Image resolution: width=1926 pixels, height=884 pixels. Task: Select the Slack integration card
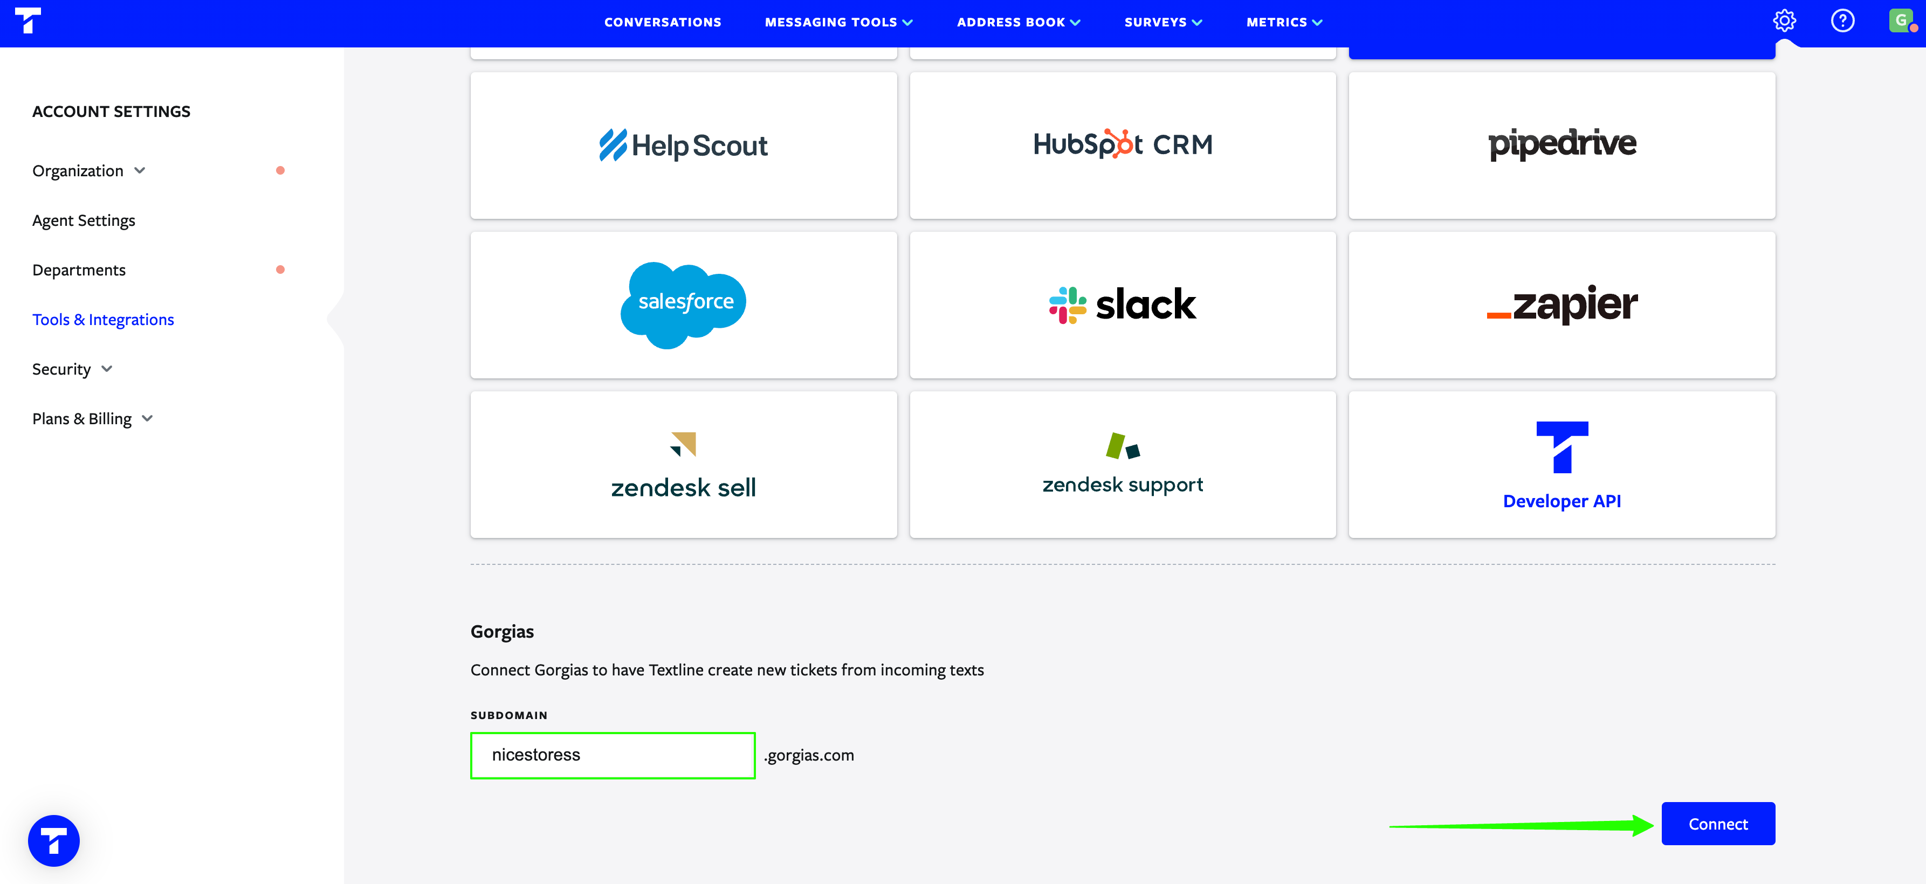tap(1122, 305)
